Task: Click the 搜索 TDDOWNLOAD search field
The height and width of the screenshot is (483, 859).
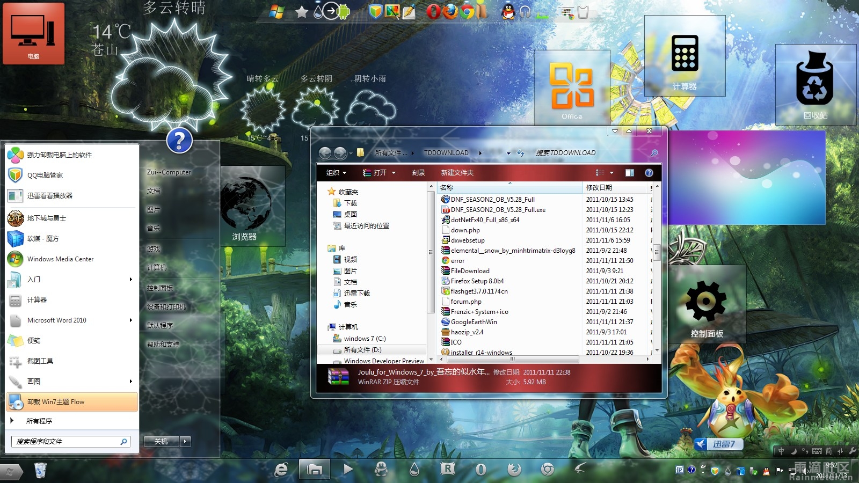Action: [x=596, y=153]
